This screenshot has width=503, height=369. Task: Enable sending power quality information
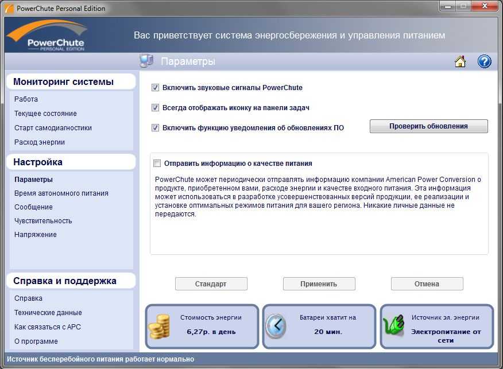click(156, 163)
